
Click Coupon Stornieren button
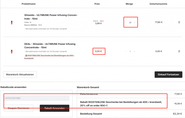click(x=18, y=108)
